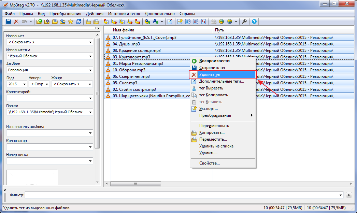
Task: Click the blue Refresh arrows icon
Action: 78,22
